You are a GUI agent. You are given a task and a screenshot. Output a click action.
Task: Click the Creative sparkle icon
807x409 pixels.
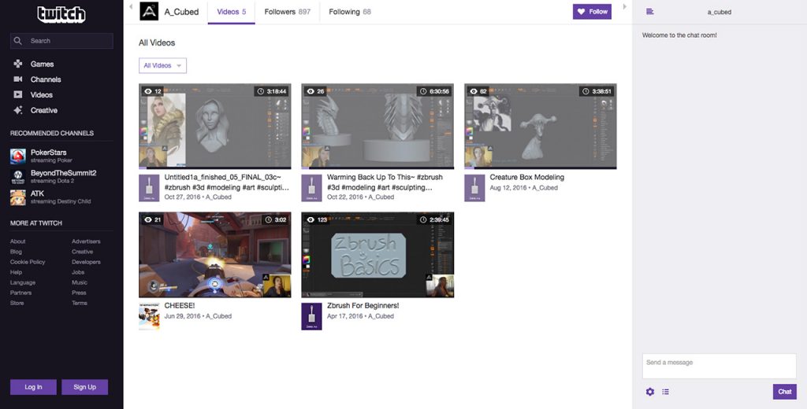click(18, 110)
